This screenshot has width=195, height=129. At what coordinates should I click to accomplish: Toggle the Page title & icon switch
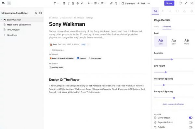click(190, 123)
